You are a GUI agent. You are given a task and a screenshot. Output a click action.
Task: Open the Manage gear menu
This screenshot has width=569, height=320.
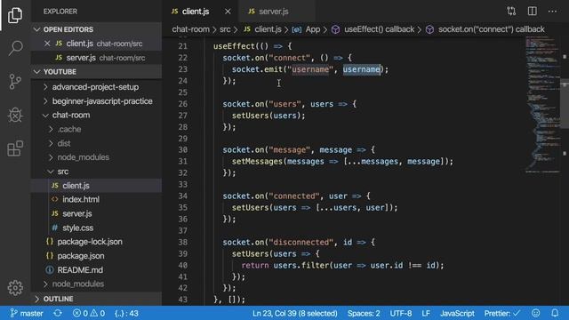[15, 287]
